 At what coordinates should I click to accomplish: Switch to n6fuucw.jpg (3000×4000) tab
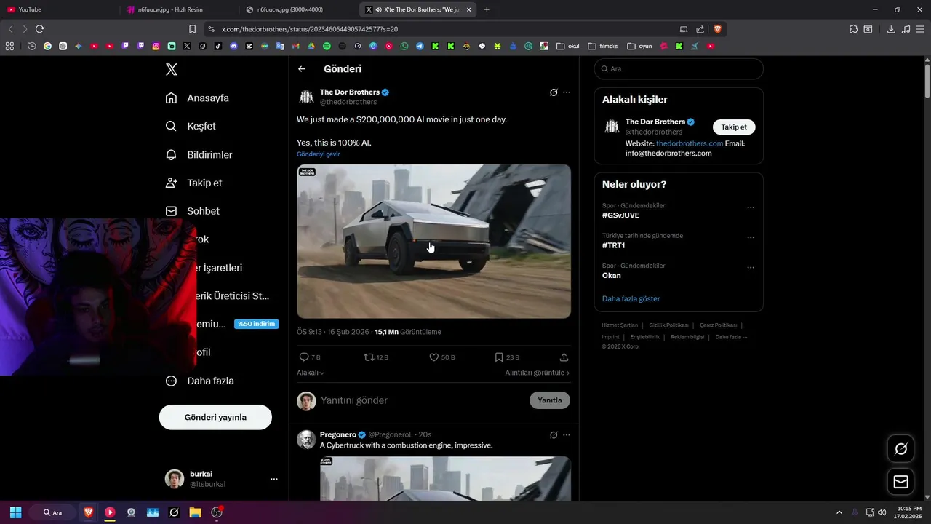pos(297,9)
